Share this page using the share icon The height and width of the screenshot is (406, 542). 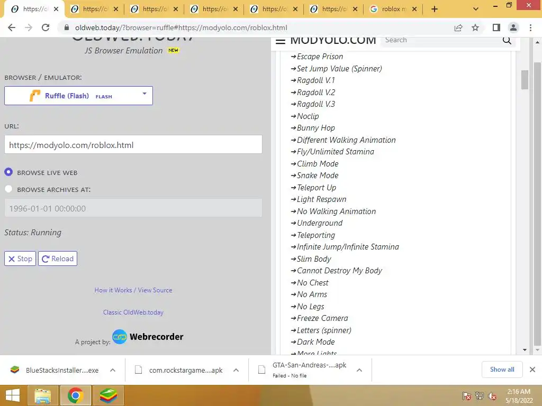click(458, 27)
